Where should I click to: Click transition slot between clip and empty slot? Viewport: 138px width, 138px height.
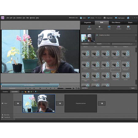click(60, 103)
